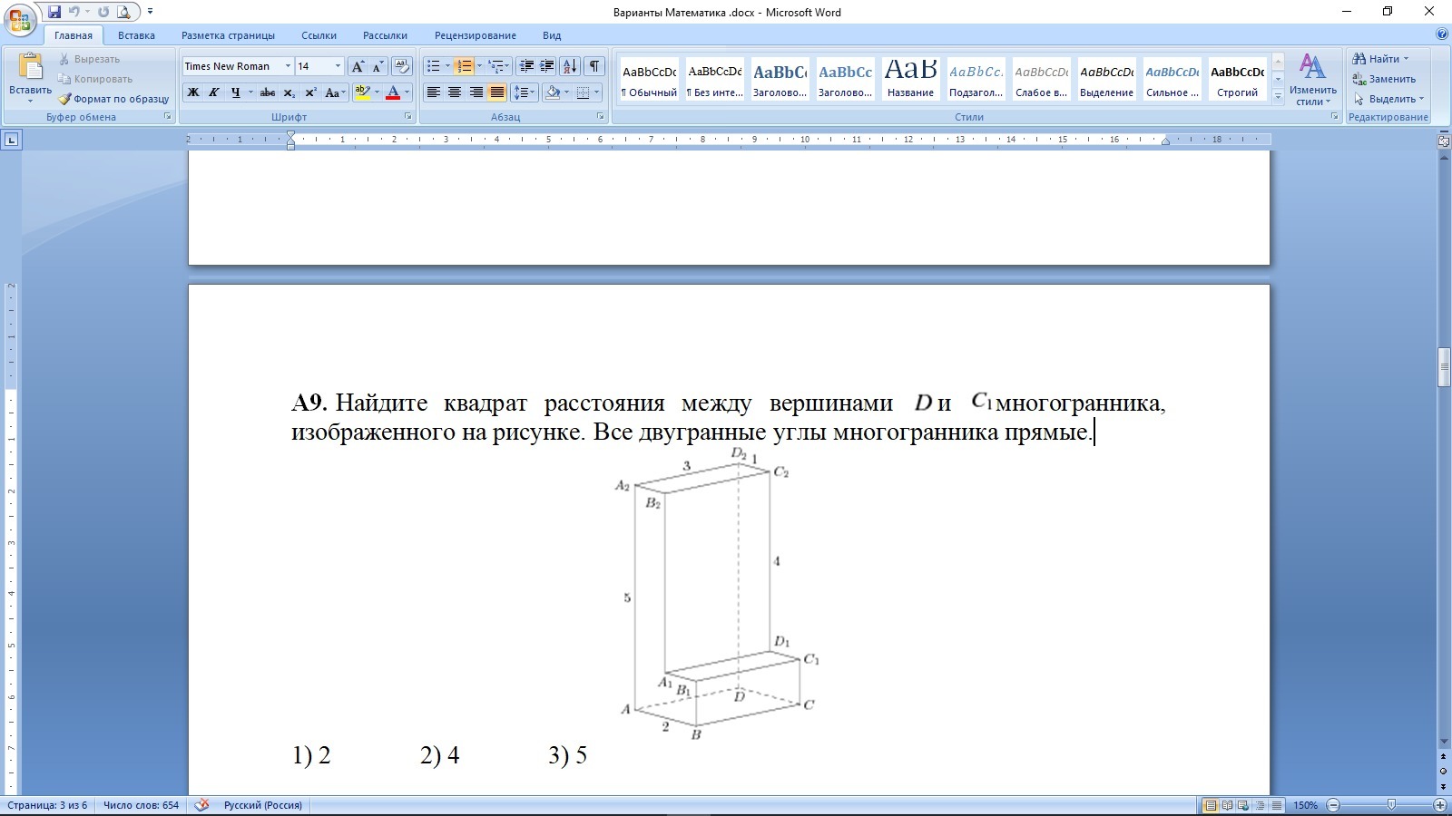
Task: Open the References (Ссылки) tab
Action: (x=319, y=35)
